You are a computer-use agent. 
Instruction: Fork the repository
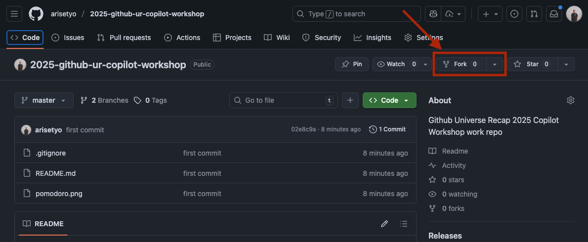[460, 64]
